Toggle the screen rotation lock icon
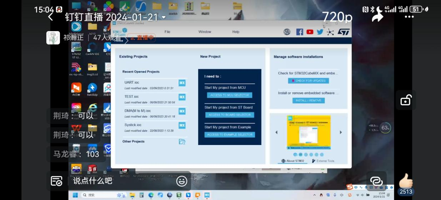The image size is (441, 200). (406, 100)
